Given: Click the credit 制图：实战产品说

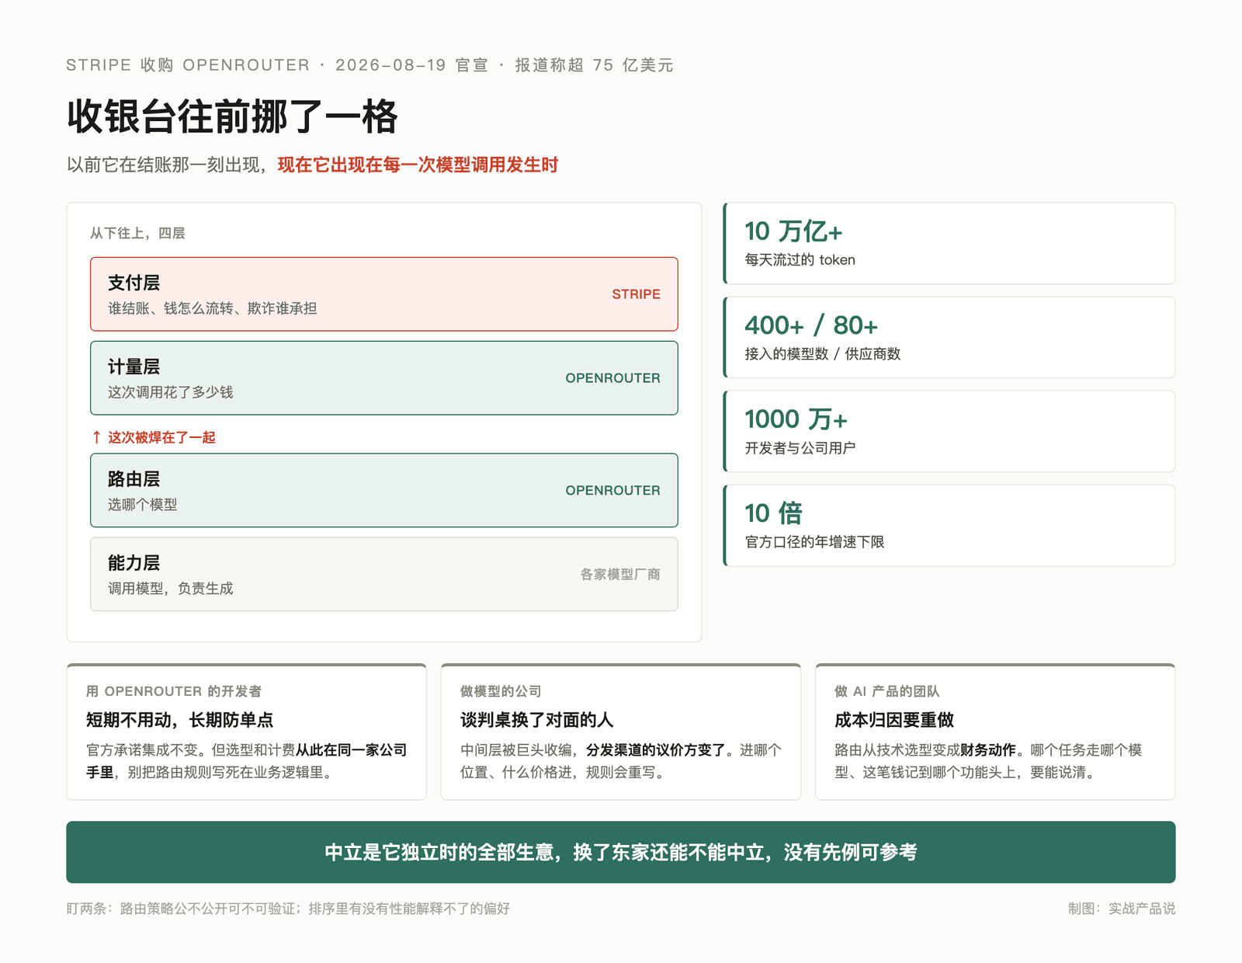Looking at the screenshot, I should point(1122,909).
